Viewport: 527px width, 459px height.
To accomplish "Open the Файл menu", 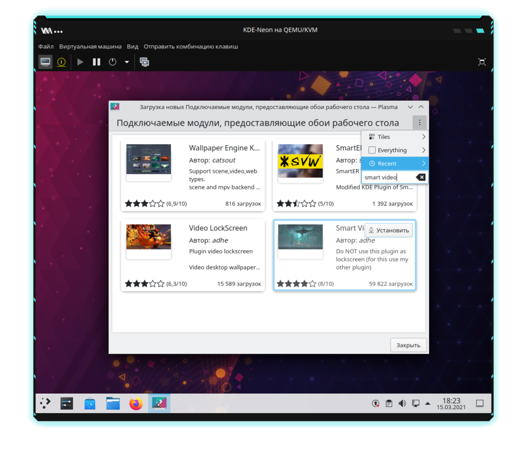I will pyautogui.click(x=46, y=46).
